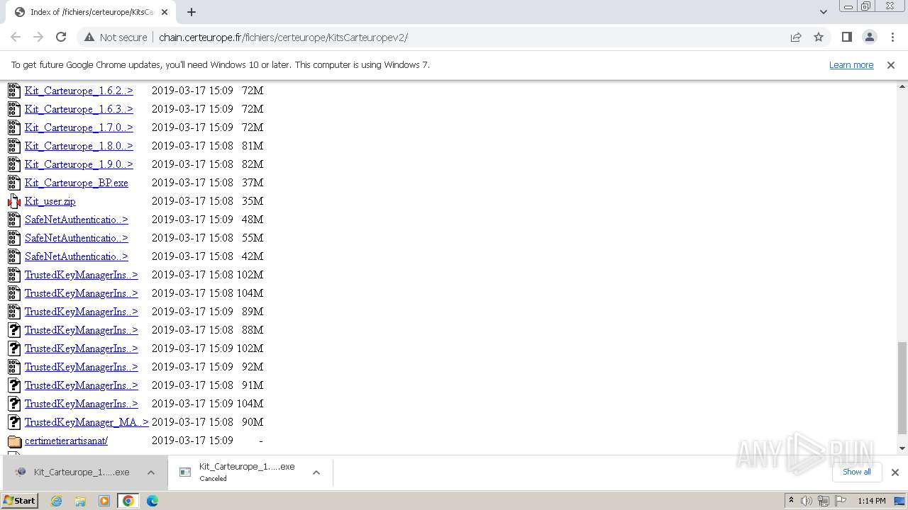
Task: Open the volume speaker tray icon
Action: 807,501
